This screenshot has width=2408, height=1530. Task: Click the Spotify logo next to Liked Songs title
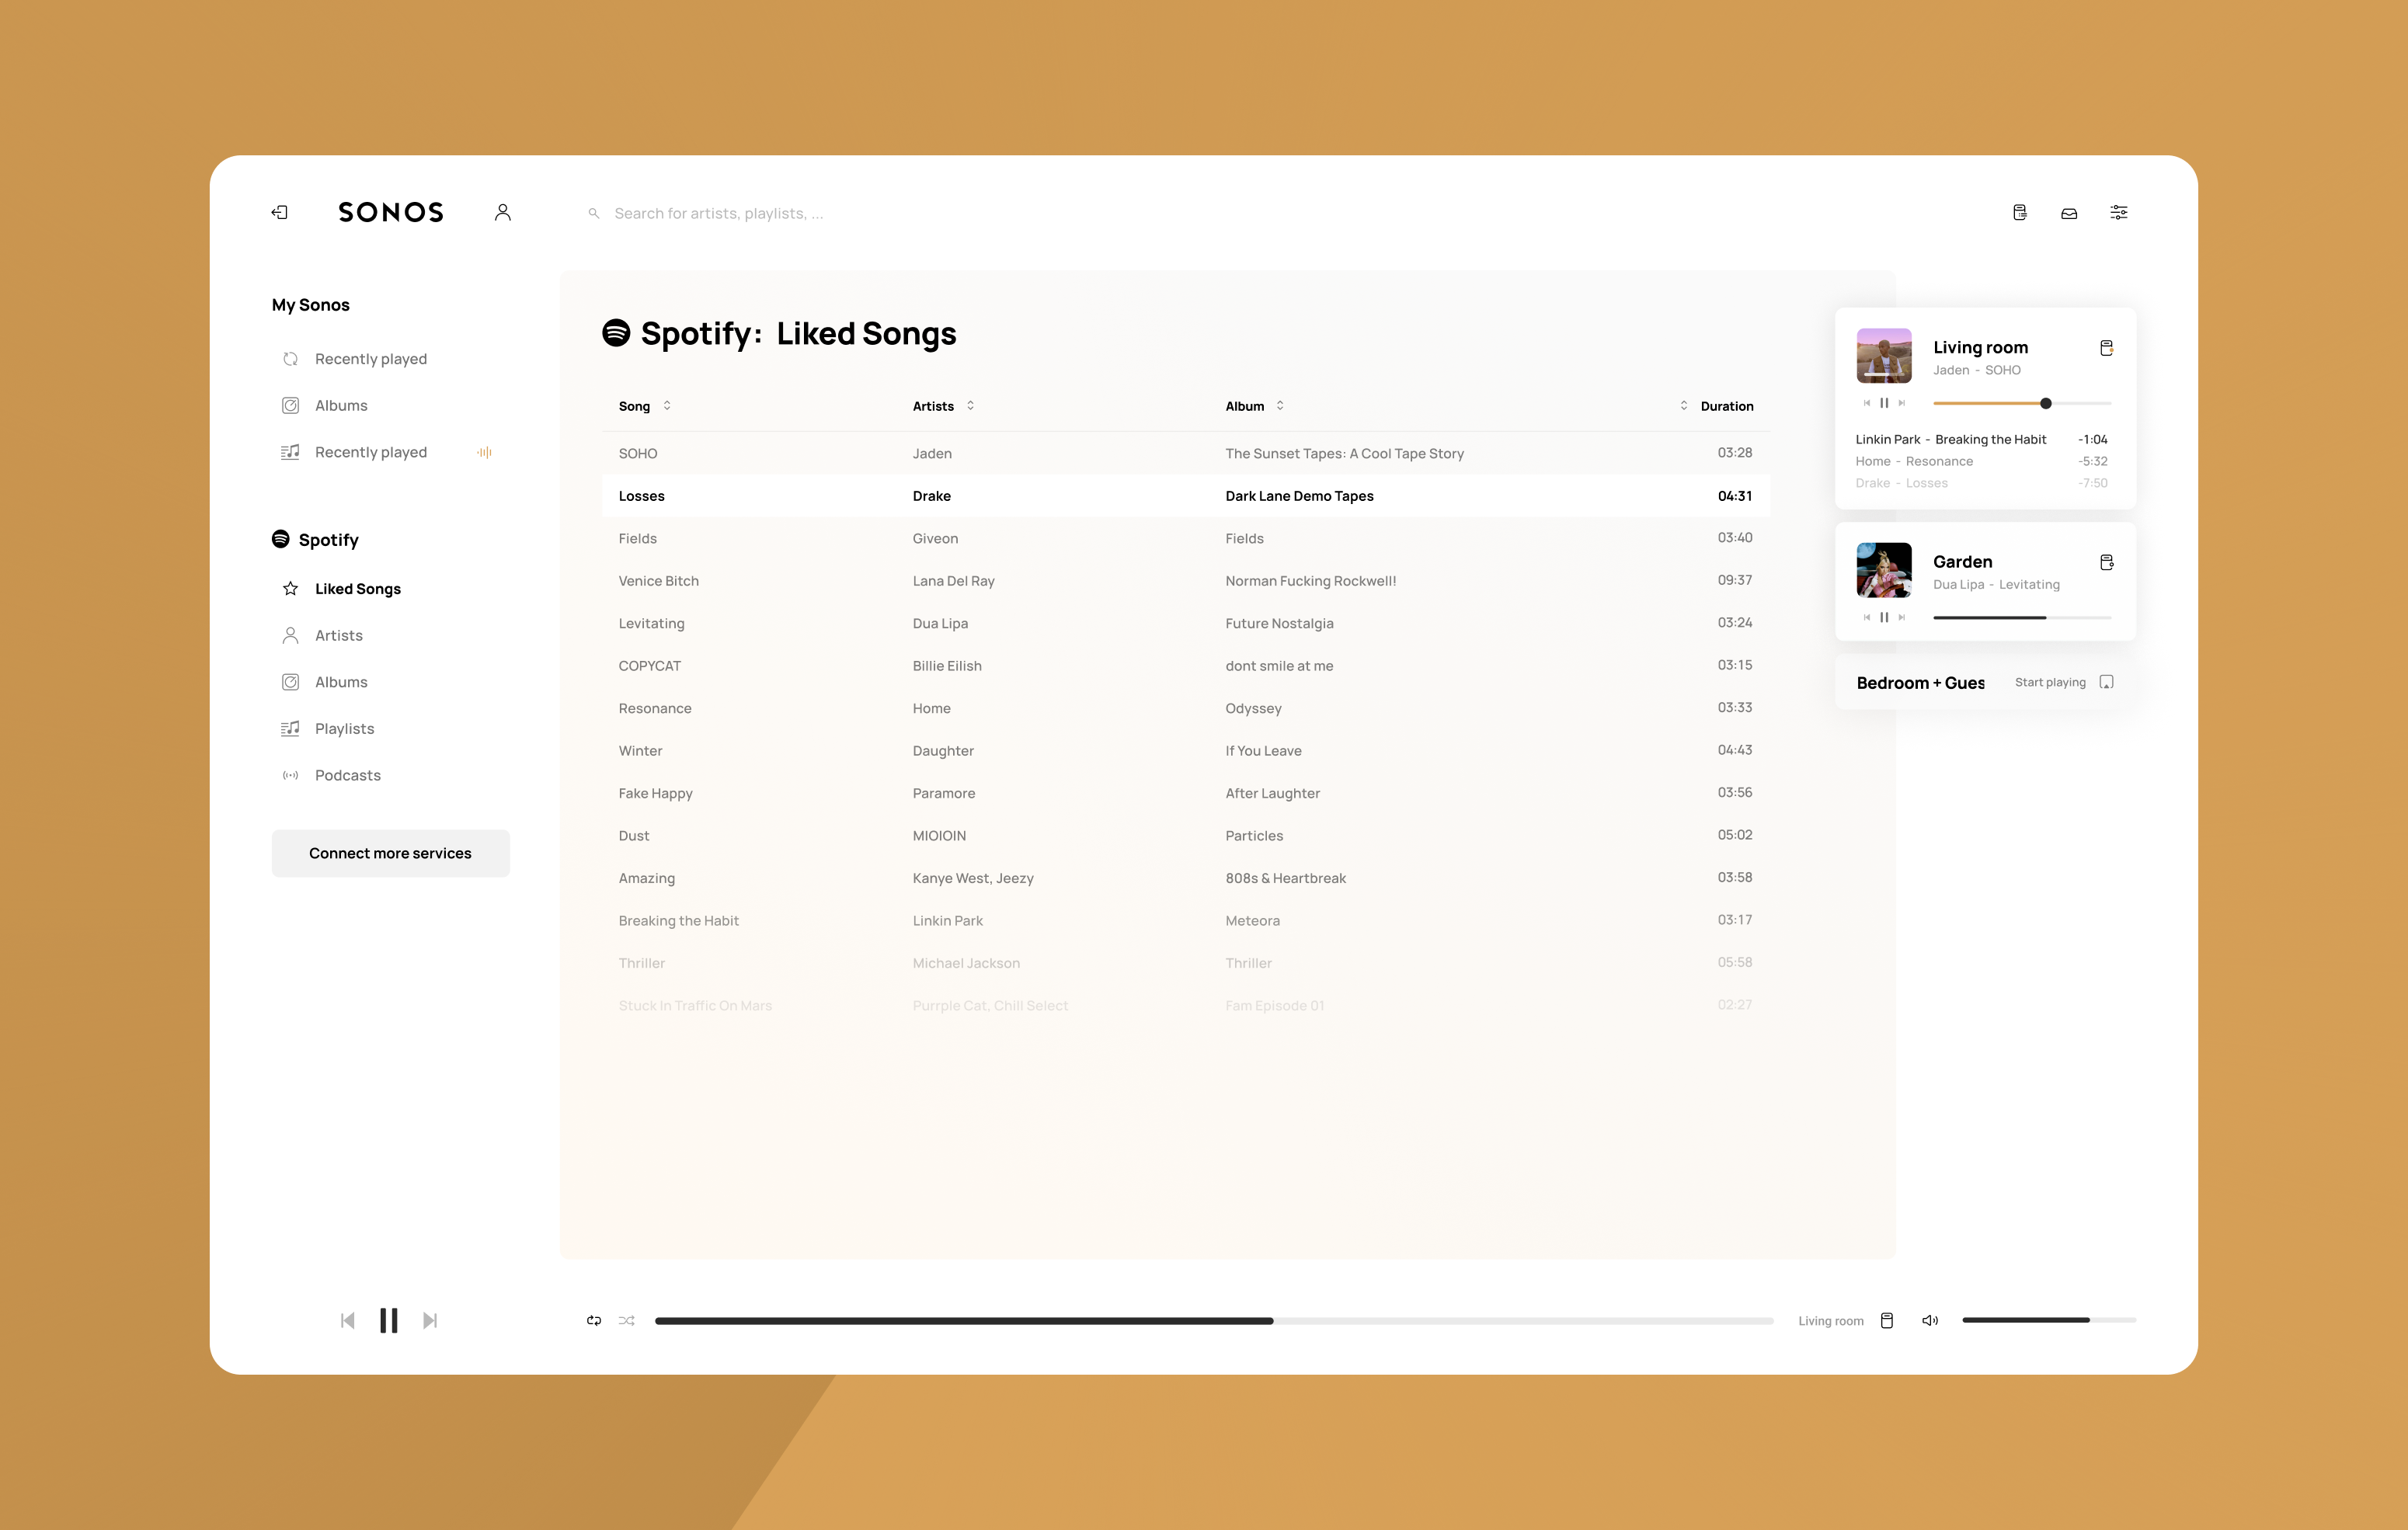coord(616,333)
